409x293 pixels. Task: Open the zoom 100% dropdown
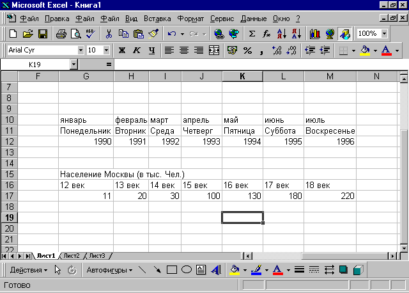[x=384, y=33]
